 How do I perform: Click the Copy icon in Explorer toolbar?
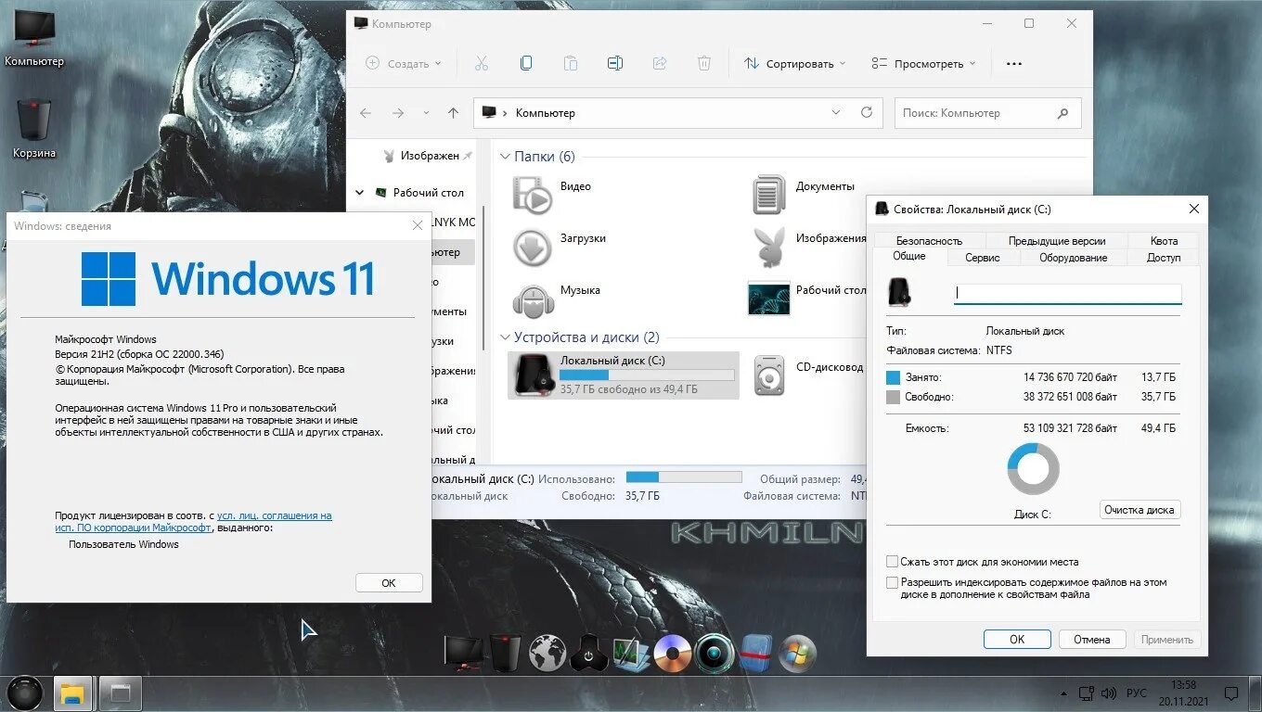[526, 63]
